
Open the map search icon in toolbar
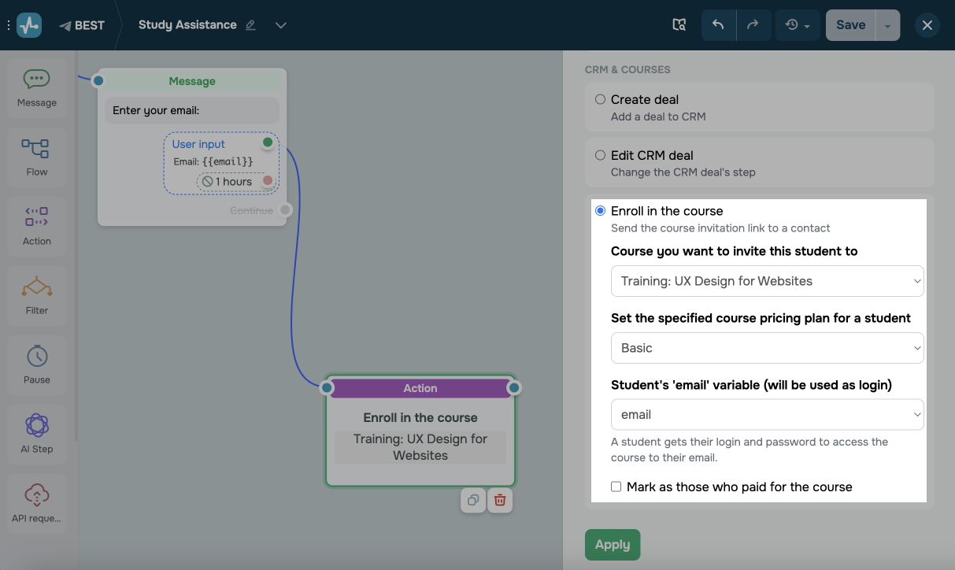[679, 25]
